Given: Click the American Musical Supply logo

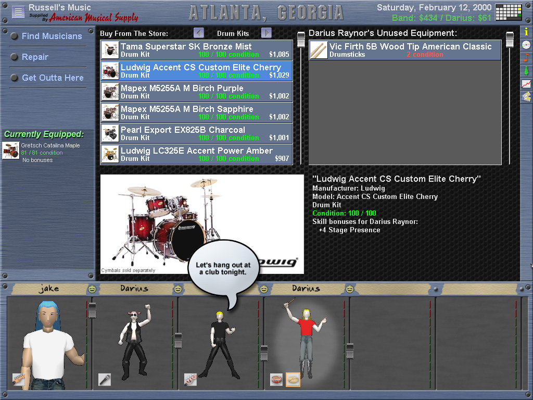Looking at the screenshot, I should 94,17.
